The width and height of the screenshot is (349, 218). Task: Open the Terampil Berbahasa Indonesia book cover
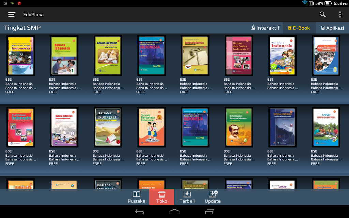pos(151,127)
